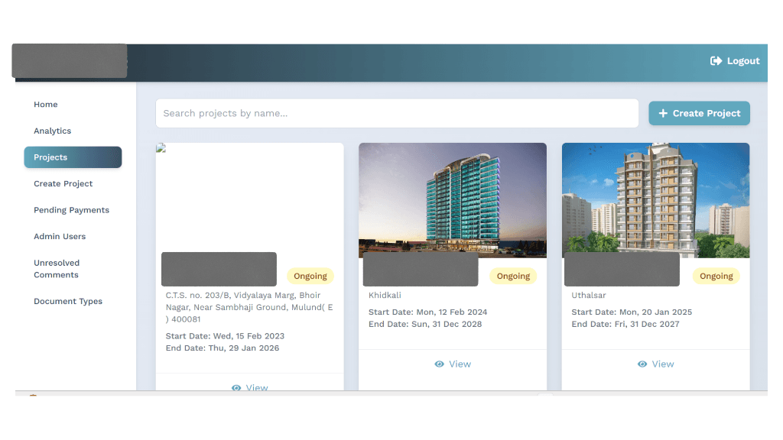Select Projects in the sidebar
This screenshot has width=783, height=440.
click(73, 157)
